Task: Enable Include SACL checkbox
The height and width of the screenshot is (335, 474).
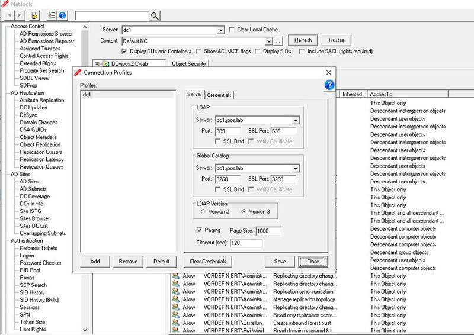Action: pos(302,51)
